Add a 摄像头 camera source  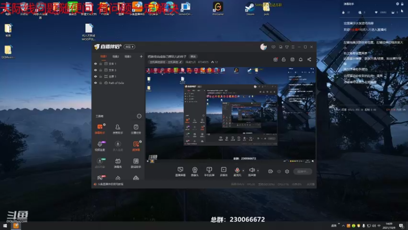195,171
